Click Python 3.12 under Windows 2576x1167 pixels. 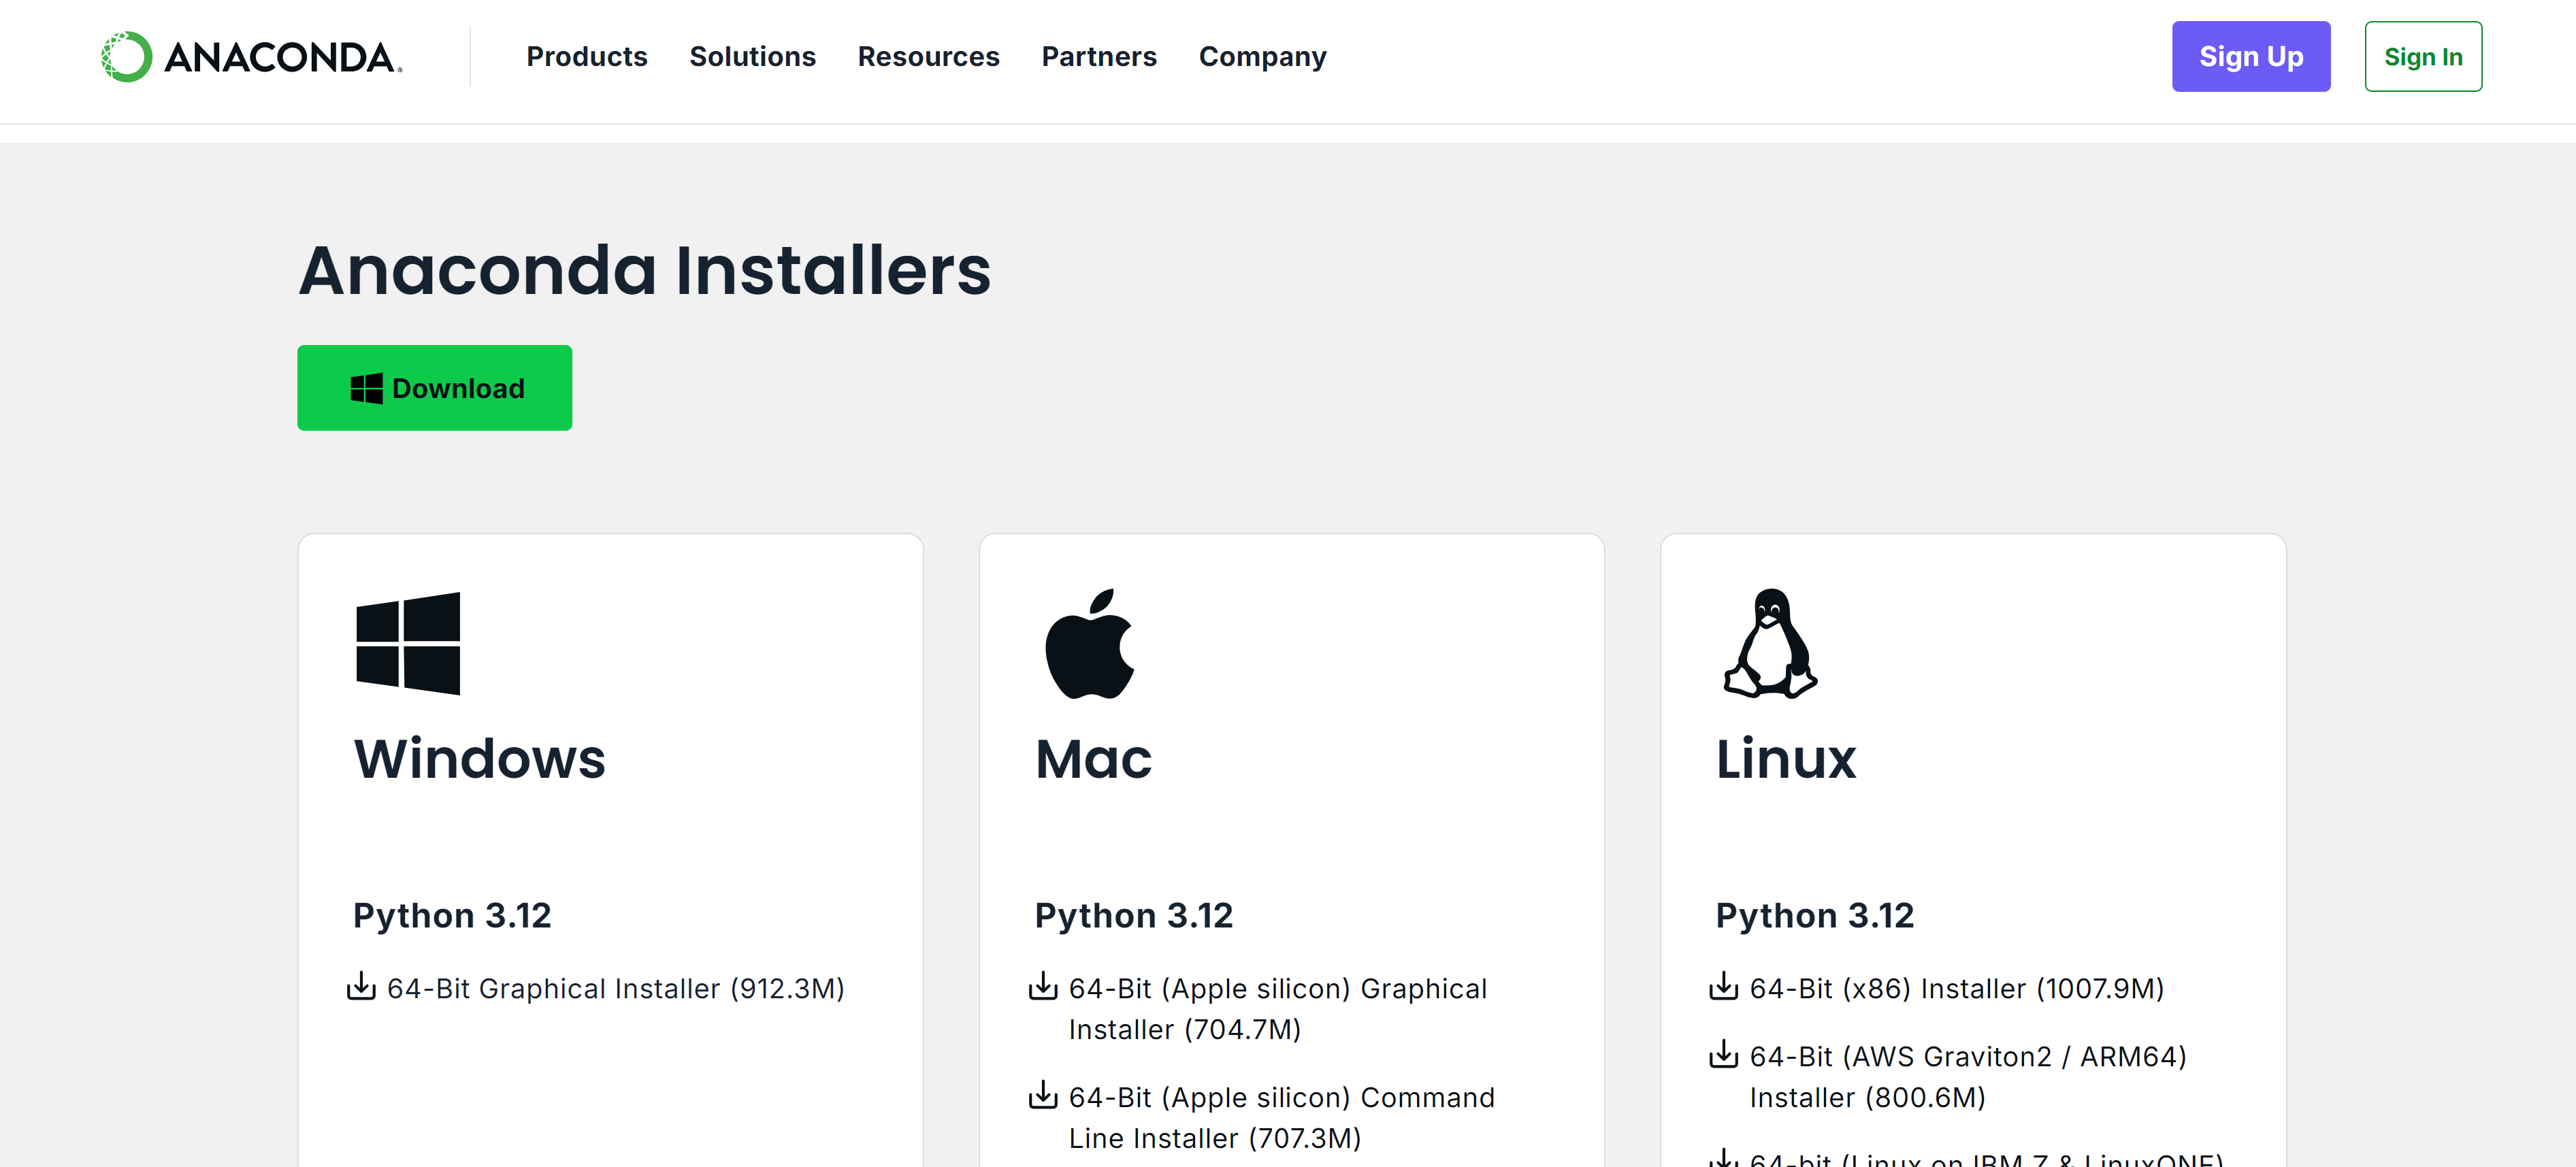click(x=452, y=915)
